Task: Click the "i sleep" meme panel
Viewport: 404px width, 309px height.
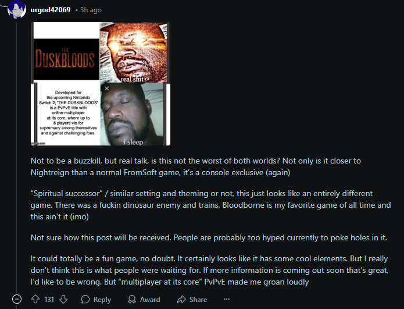Action: [x=134, y=114]
